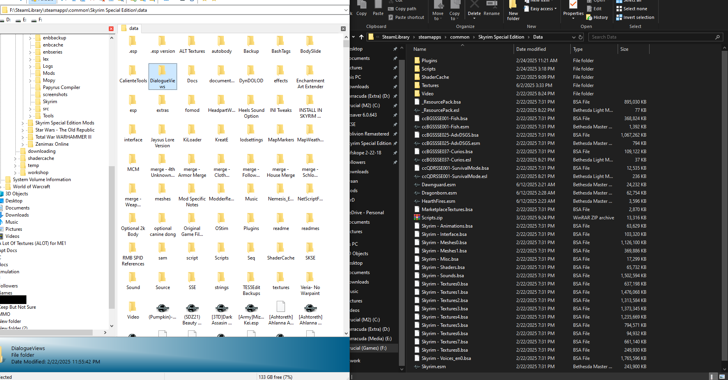Select the DialogueViews folder
This screenshot has width=728, height=380.
[x=162, y=76]
